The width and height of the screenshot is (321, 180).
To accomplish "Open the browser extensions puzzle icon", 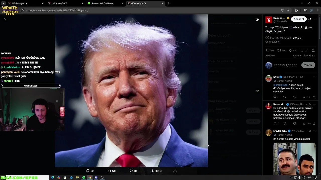I will tap(296, 10).
